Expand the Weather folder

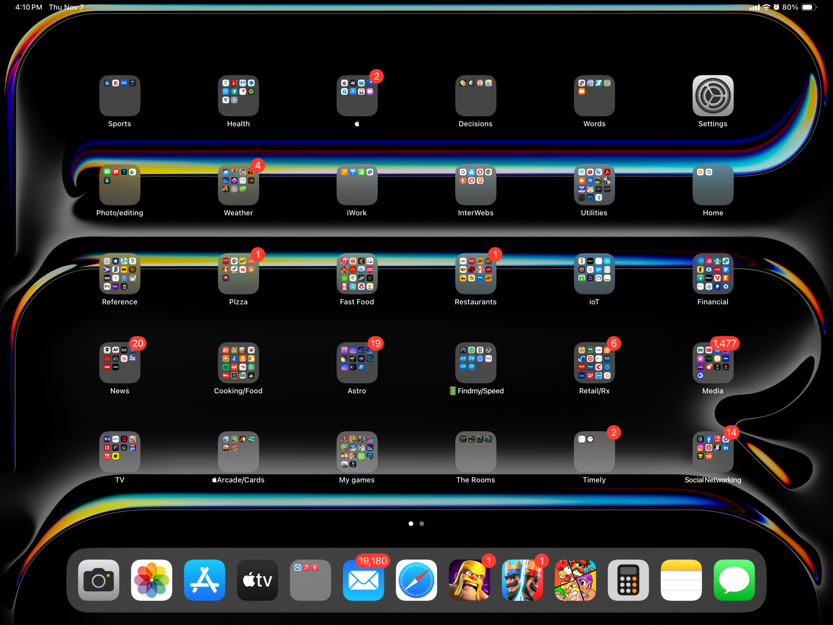(x=238, y=185)
